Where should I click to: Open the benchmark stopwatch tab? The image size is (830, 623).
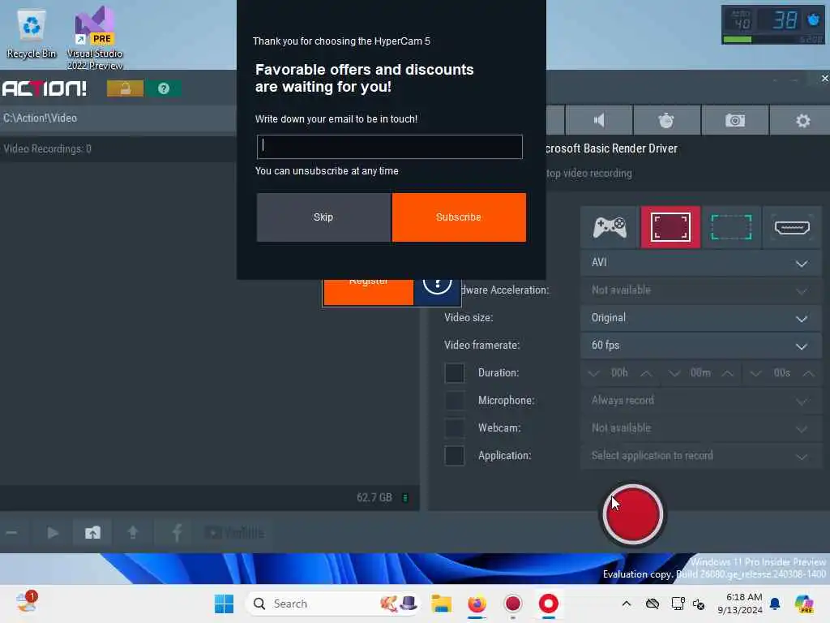[666, 120]
